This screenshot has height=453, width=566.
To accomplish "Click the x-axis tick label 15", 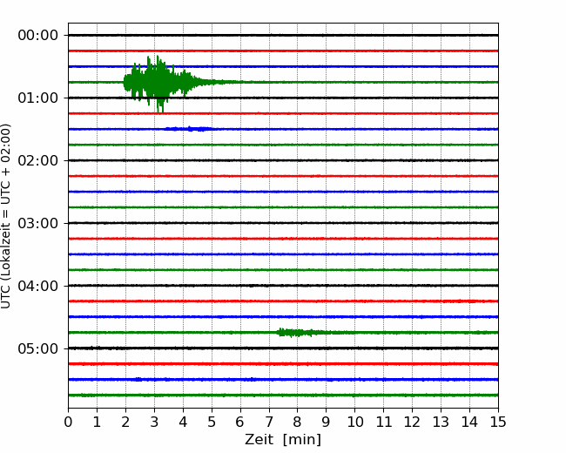I will coord(498,422).
